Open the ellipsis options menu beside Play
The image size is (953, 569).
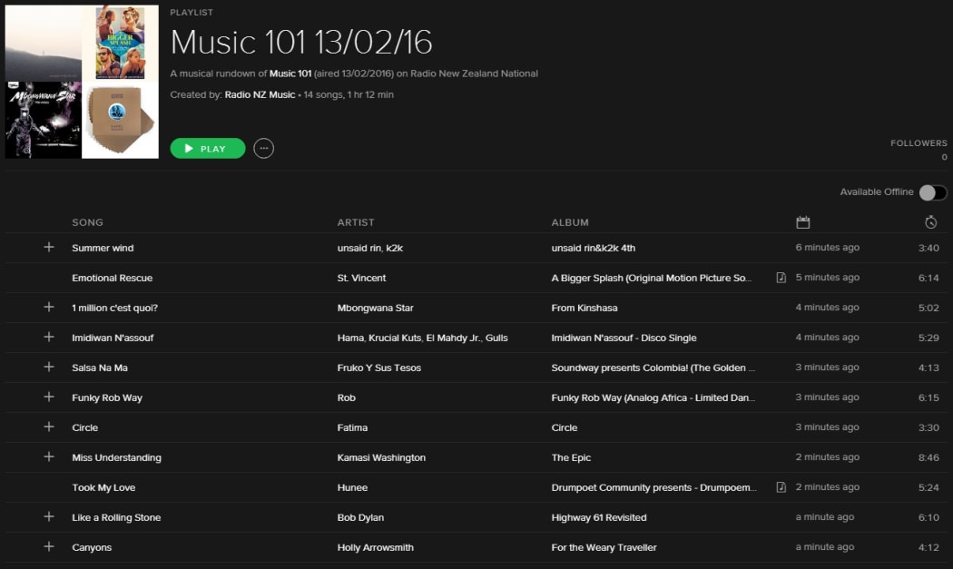point(263,148)
